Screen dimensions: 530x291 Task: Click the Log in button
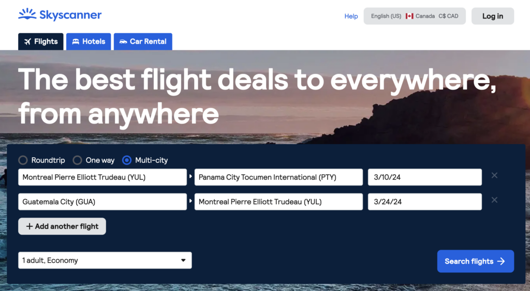[x=492, y=16]
